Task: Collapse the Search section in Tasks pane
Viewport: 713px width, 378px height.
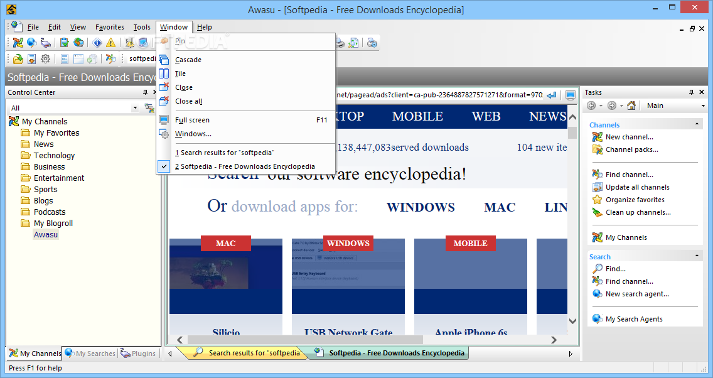Action: pyautogui.click(x=697, y=256)
